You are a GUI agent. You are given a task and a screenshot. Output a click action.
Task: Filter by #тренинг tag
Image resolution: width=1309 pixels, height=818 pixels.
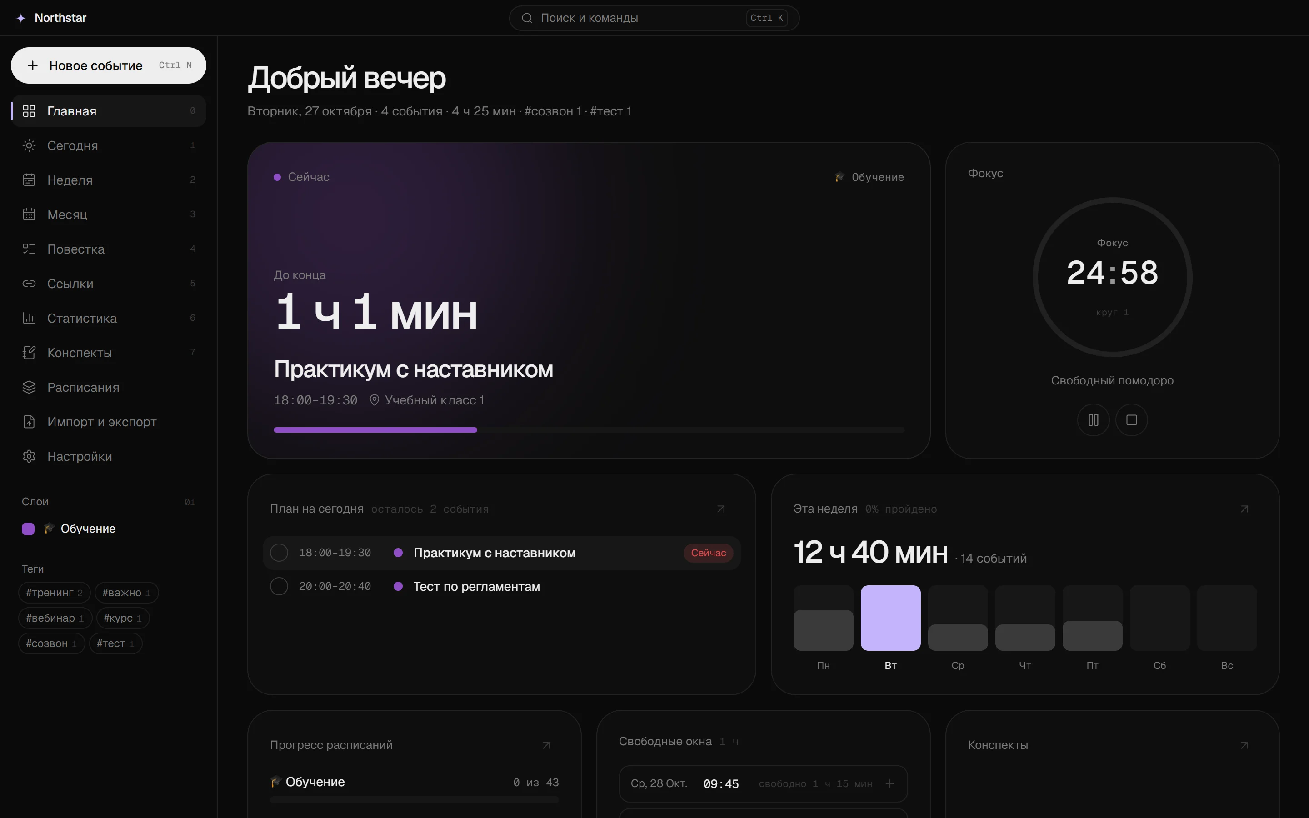pyautogui.click(x=54, y=593)
